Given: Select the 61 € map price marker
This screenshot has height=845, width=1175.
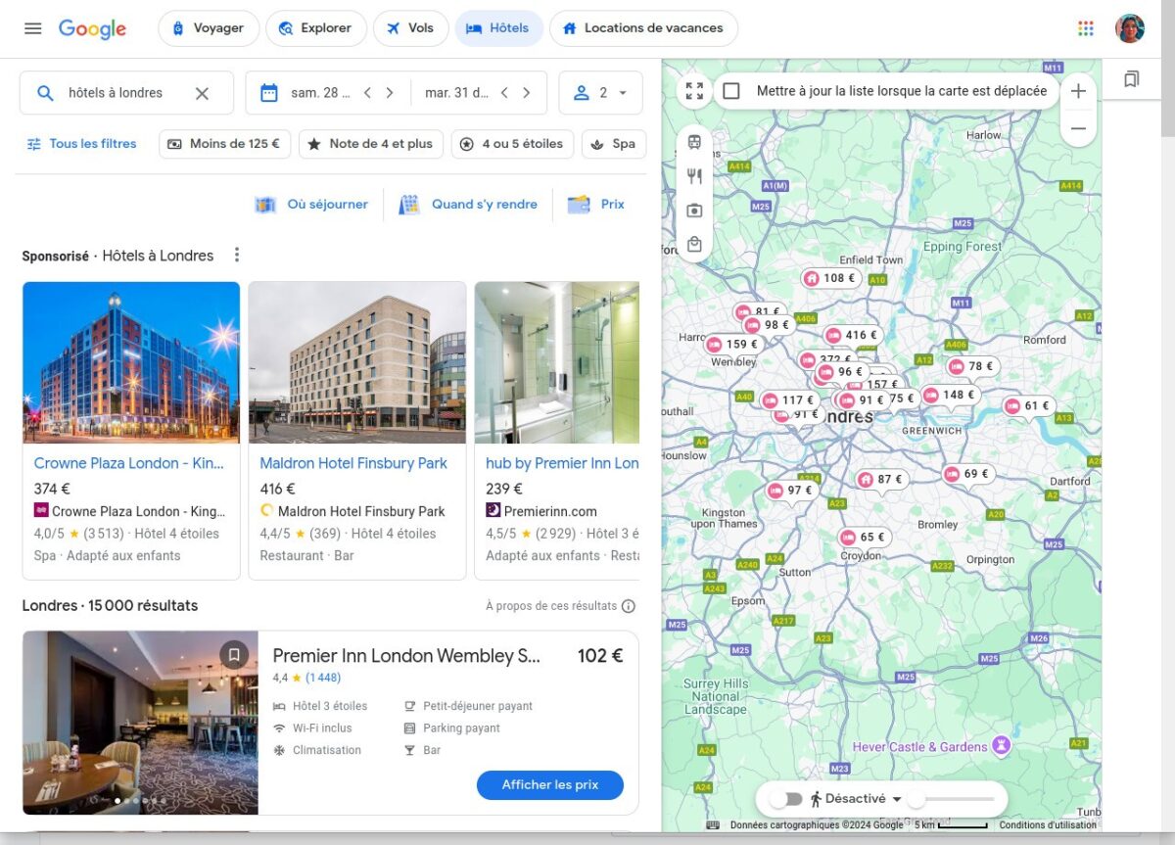Looking at the screenshot, I should [x=1028, y=406].
